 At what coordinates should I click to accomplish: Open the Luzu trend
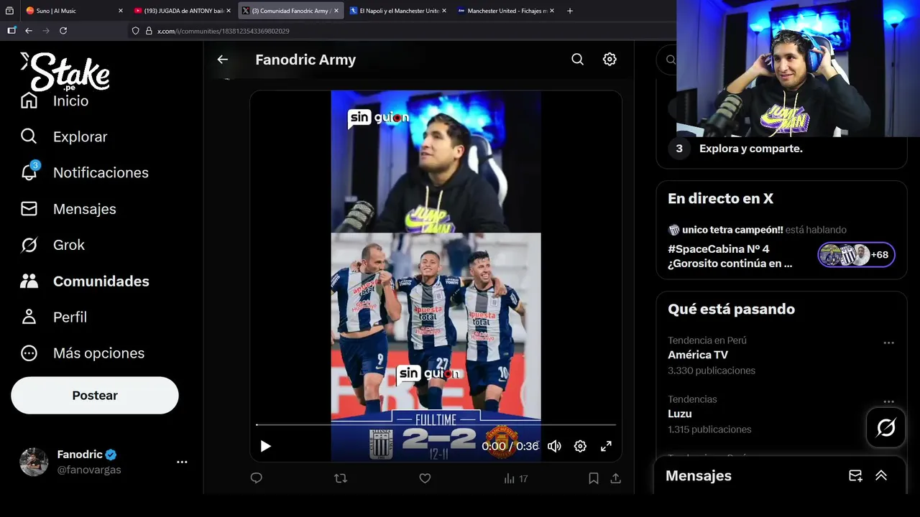coord(680,414)
